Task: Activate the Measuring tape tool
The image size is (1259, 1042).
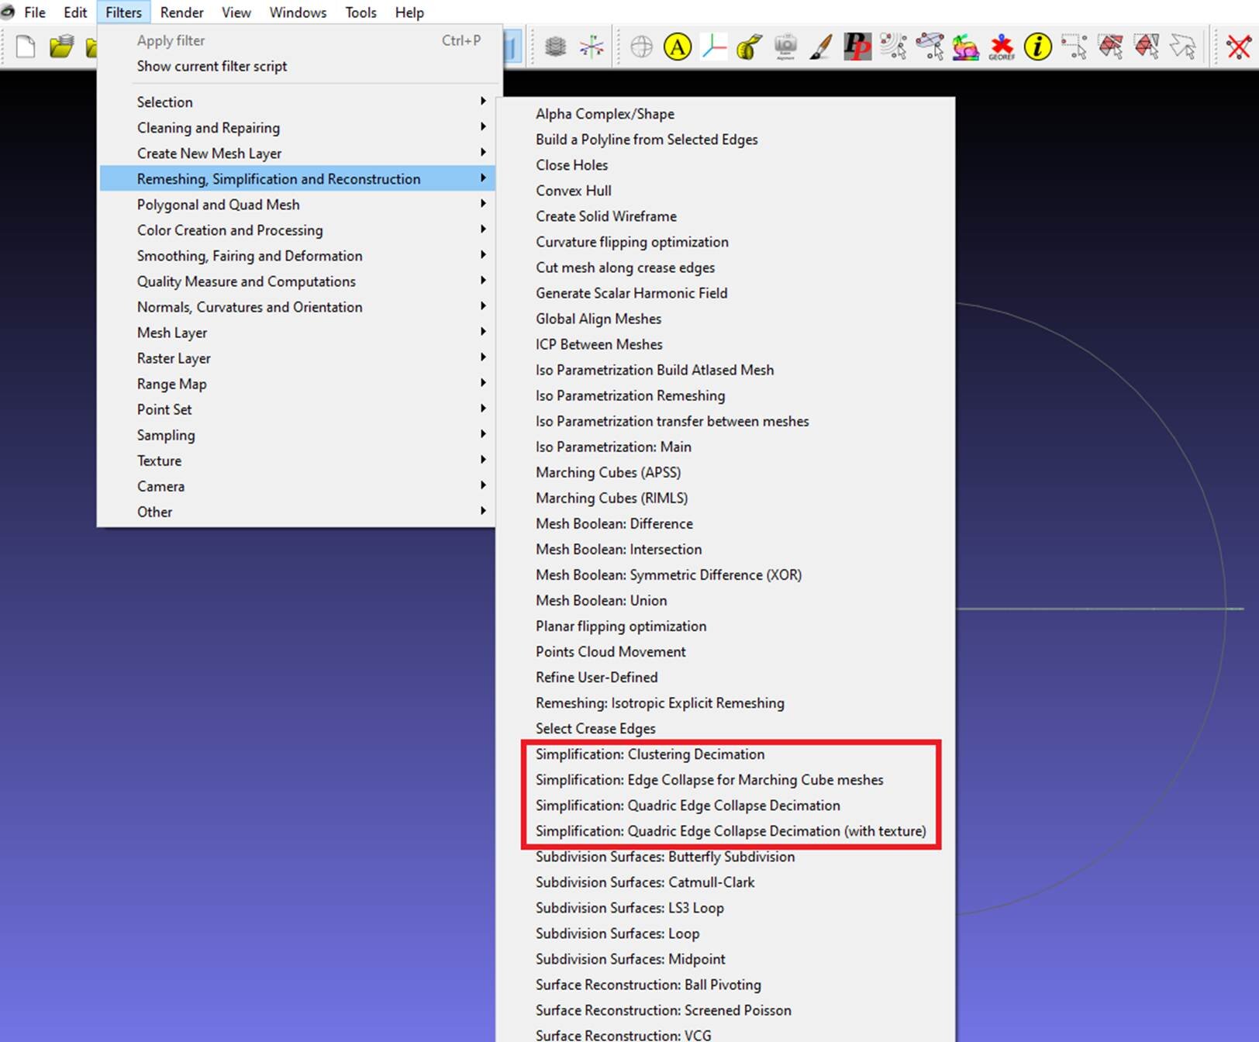Action: [749, 47]
